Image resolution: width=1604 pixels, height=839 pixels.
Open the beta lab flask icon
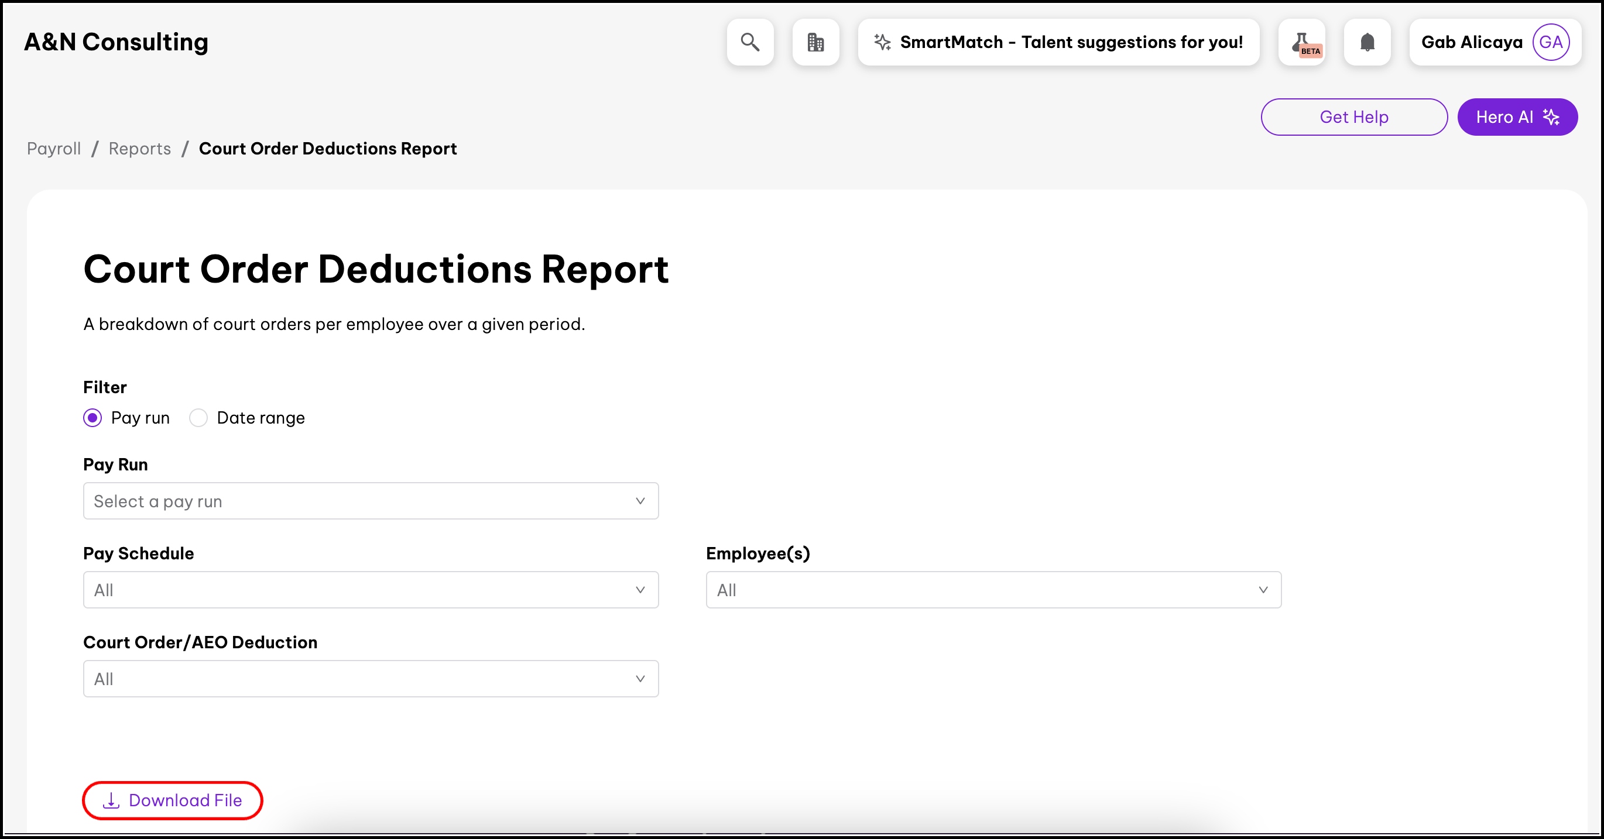[1302, 42]
